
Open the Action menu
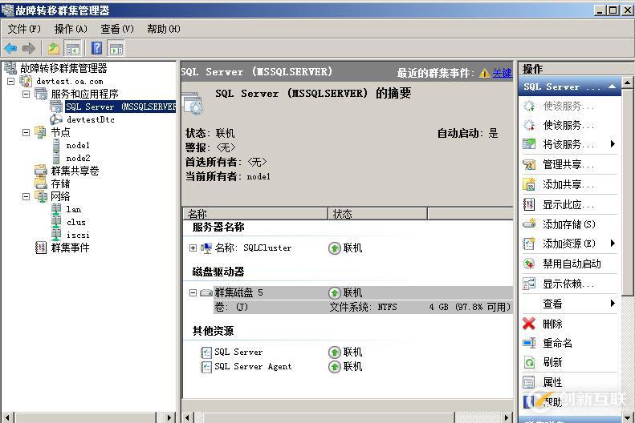71,29
